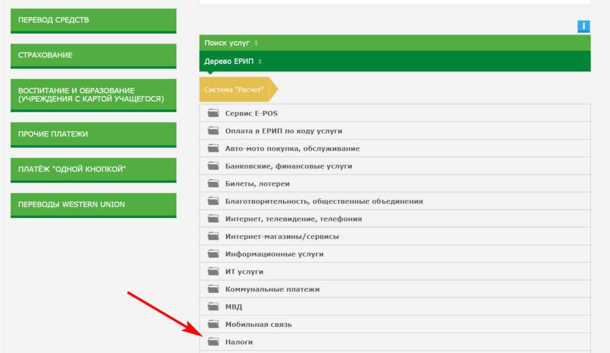
Task: Open Платёж "Одной кнопкой"
Action: (x=94, y=170)
